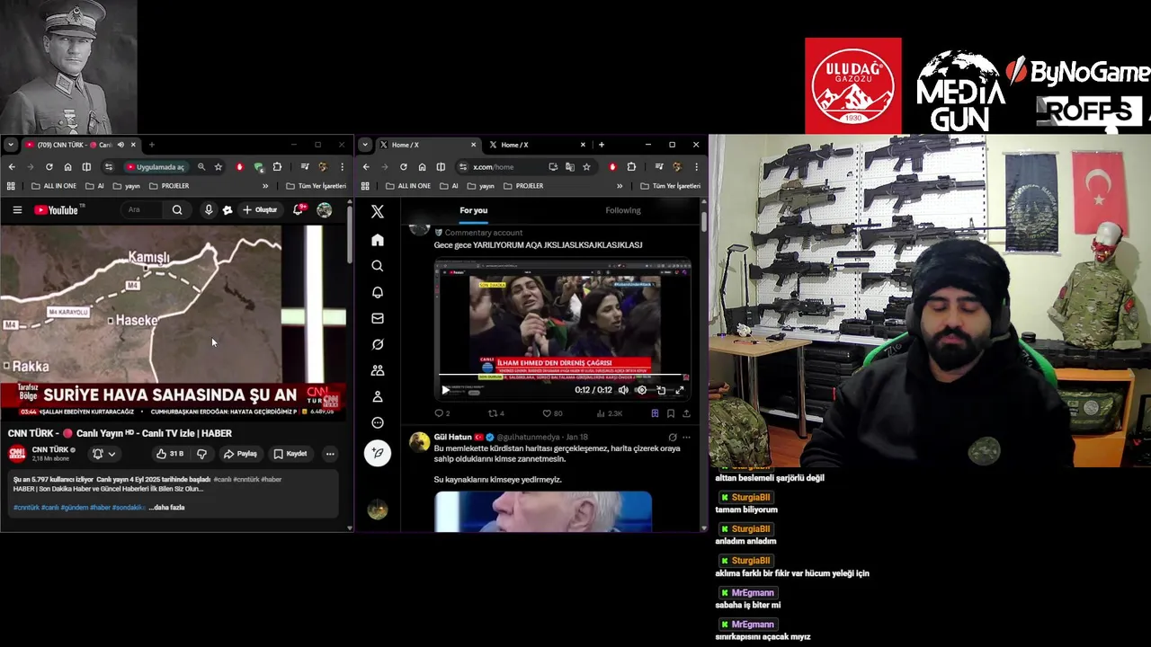Open X Home from sidebar house icon

tap(378, 240)
